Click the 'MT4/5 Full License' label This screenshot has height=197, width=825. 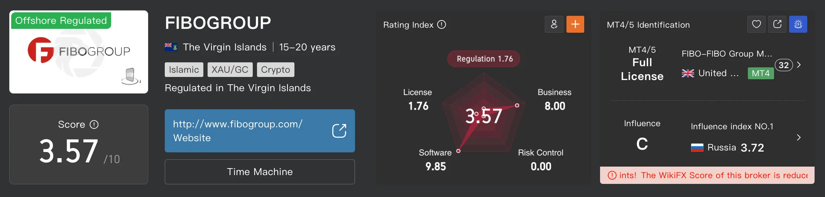tap(642, 63)
